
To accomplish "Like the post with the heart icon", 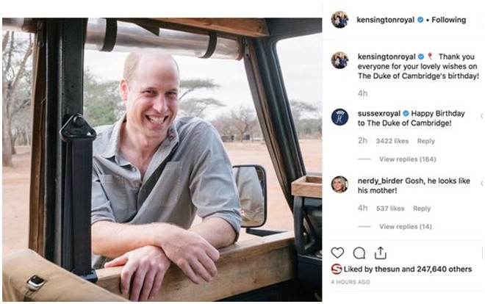I will click(x=337, y=253).
